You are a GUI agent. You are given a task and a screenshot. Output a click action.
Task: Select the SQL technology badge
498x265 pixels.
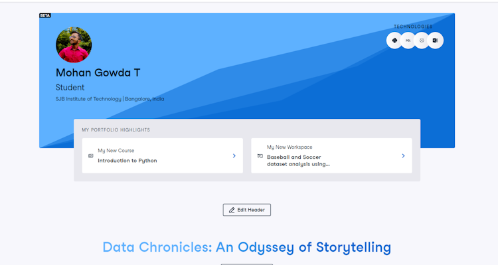408,41
